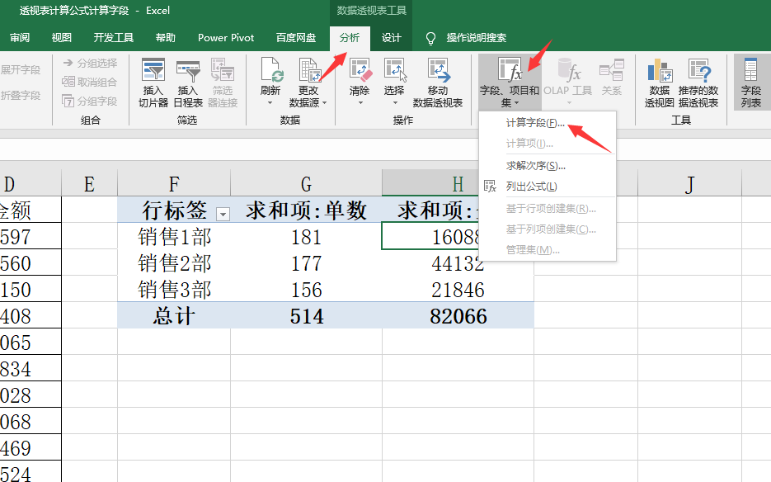The image size is (771, 482).
Task: Open the 行标签 filter dropdown
Action: [x=223, y=214]
